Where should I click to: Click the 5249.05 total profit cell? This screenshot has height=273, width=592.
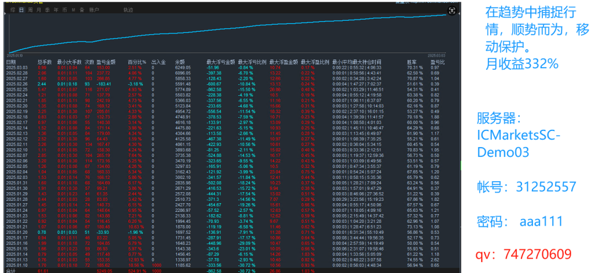104,270
